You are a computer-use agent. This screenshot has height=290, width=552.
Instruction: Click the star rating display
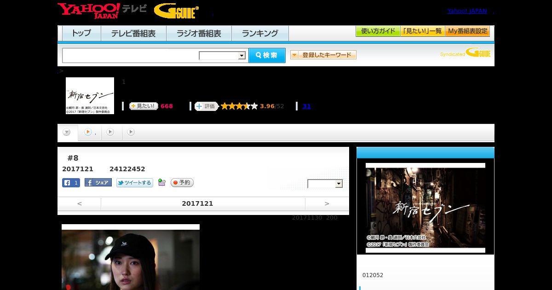click(239, 106)
